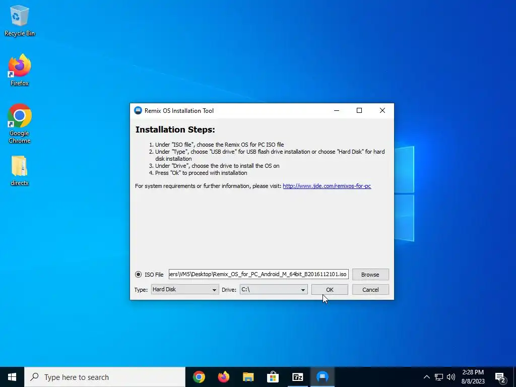Minimize the Remix OS Installation Tool
This screenshot has height=387, width=516.
[336, 110]
